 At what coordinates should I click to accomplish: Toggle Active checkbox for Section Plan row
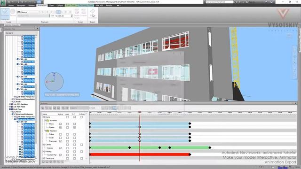pyautogui.click(x=61, y=155)
